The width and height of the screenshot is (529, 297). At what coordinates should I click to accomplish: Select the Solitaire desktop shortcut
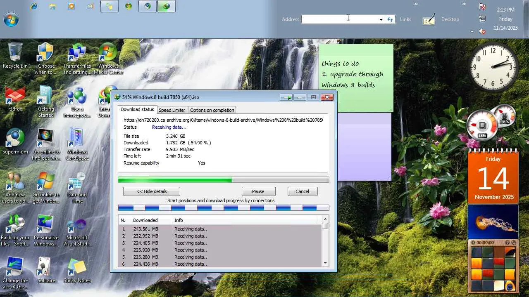(x=46, y=270)
